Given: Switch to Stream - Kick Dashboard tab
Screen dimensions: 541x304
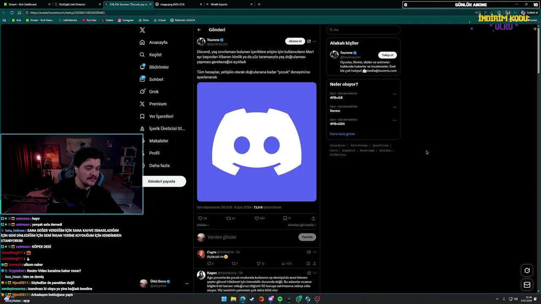Looking at the screenshot, I should coord(26,4).
